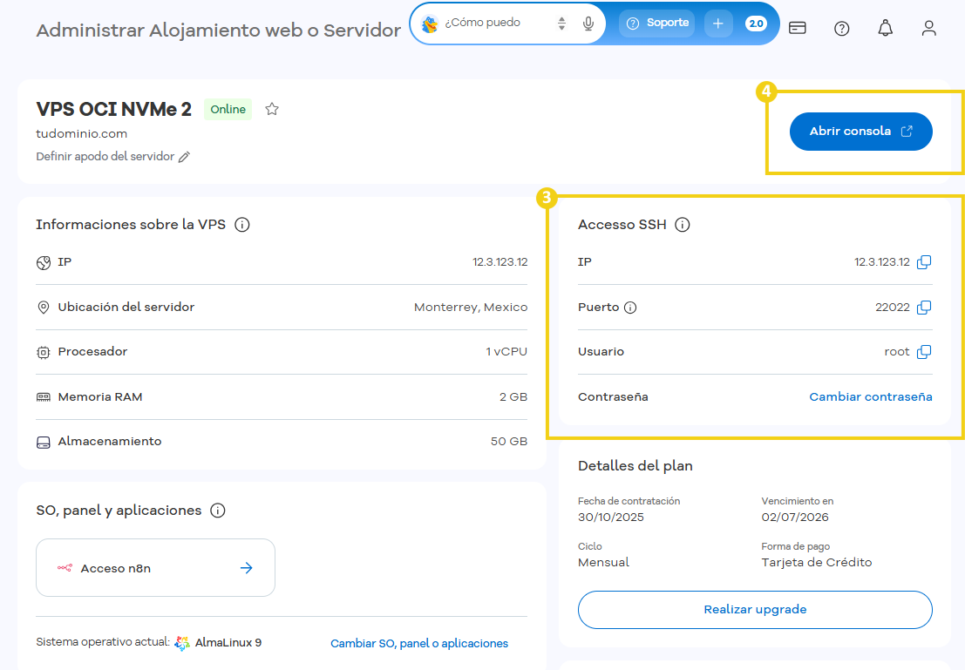The image size is (965, 670).
Task: Click the info icon next to SO, panel y aplicaciones
Action: coord(217,510)
